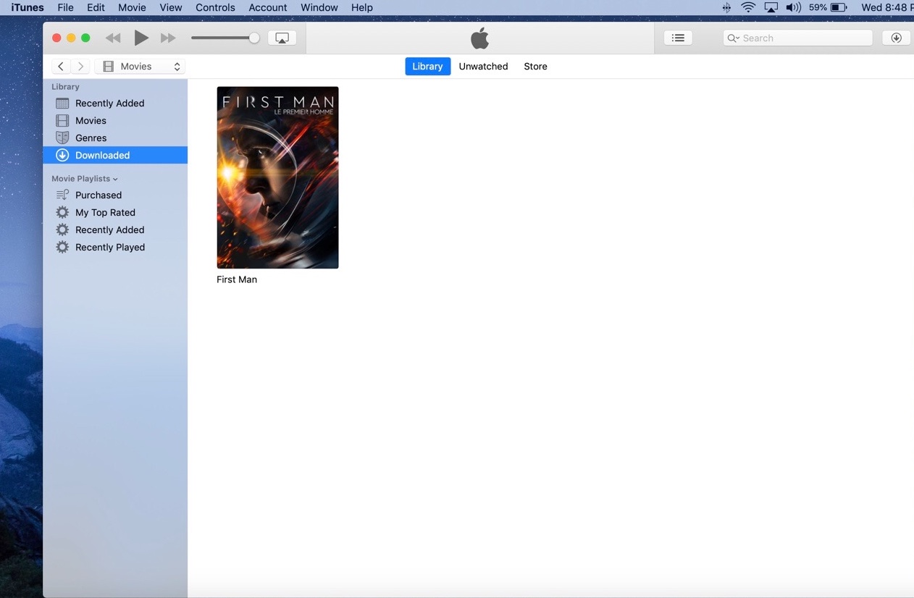Open the Account menu
The image size is (914, 598).
(268, 7)
